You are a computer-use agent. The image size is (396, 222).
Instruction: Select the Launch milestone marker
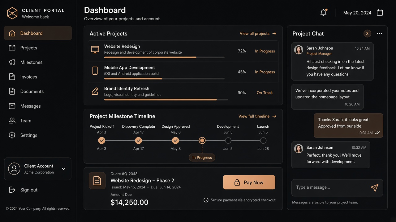pyautogui.click(x=263, y=141)
